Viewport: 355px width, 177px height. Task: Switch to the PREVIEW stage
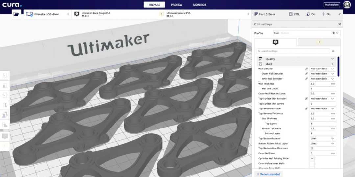coord(177,5)
